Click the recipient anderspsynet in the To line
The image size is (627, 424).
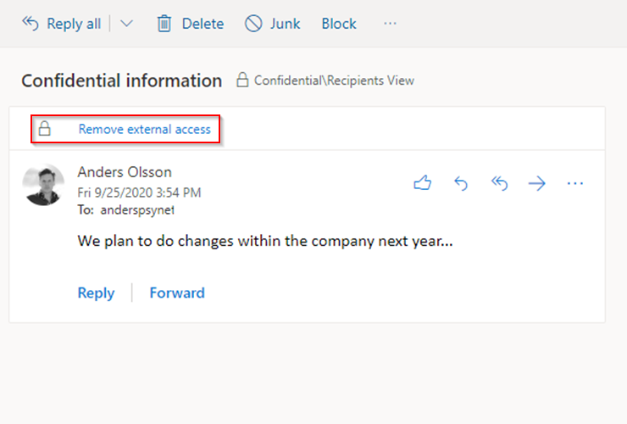tap(137, 209)
